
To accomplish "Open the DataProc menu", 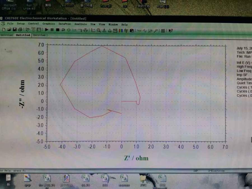I will click(x=65, y=24).
